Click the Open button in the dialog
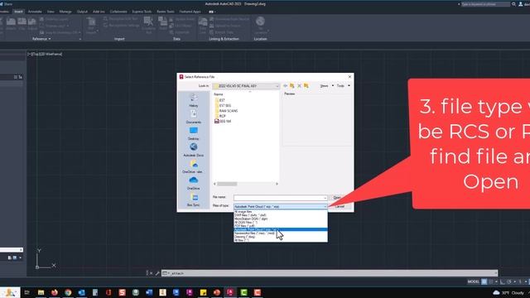Screen dimensions: 530x298 pos(337,198)
